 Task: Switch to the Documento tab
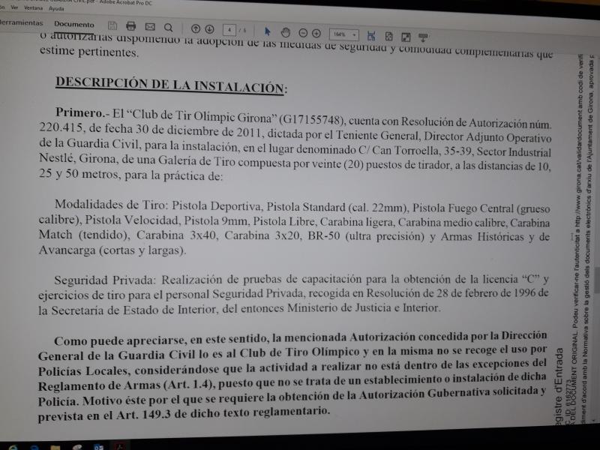(x=73, y=24)
